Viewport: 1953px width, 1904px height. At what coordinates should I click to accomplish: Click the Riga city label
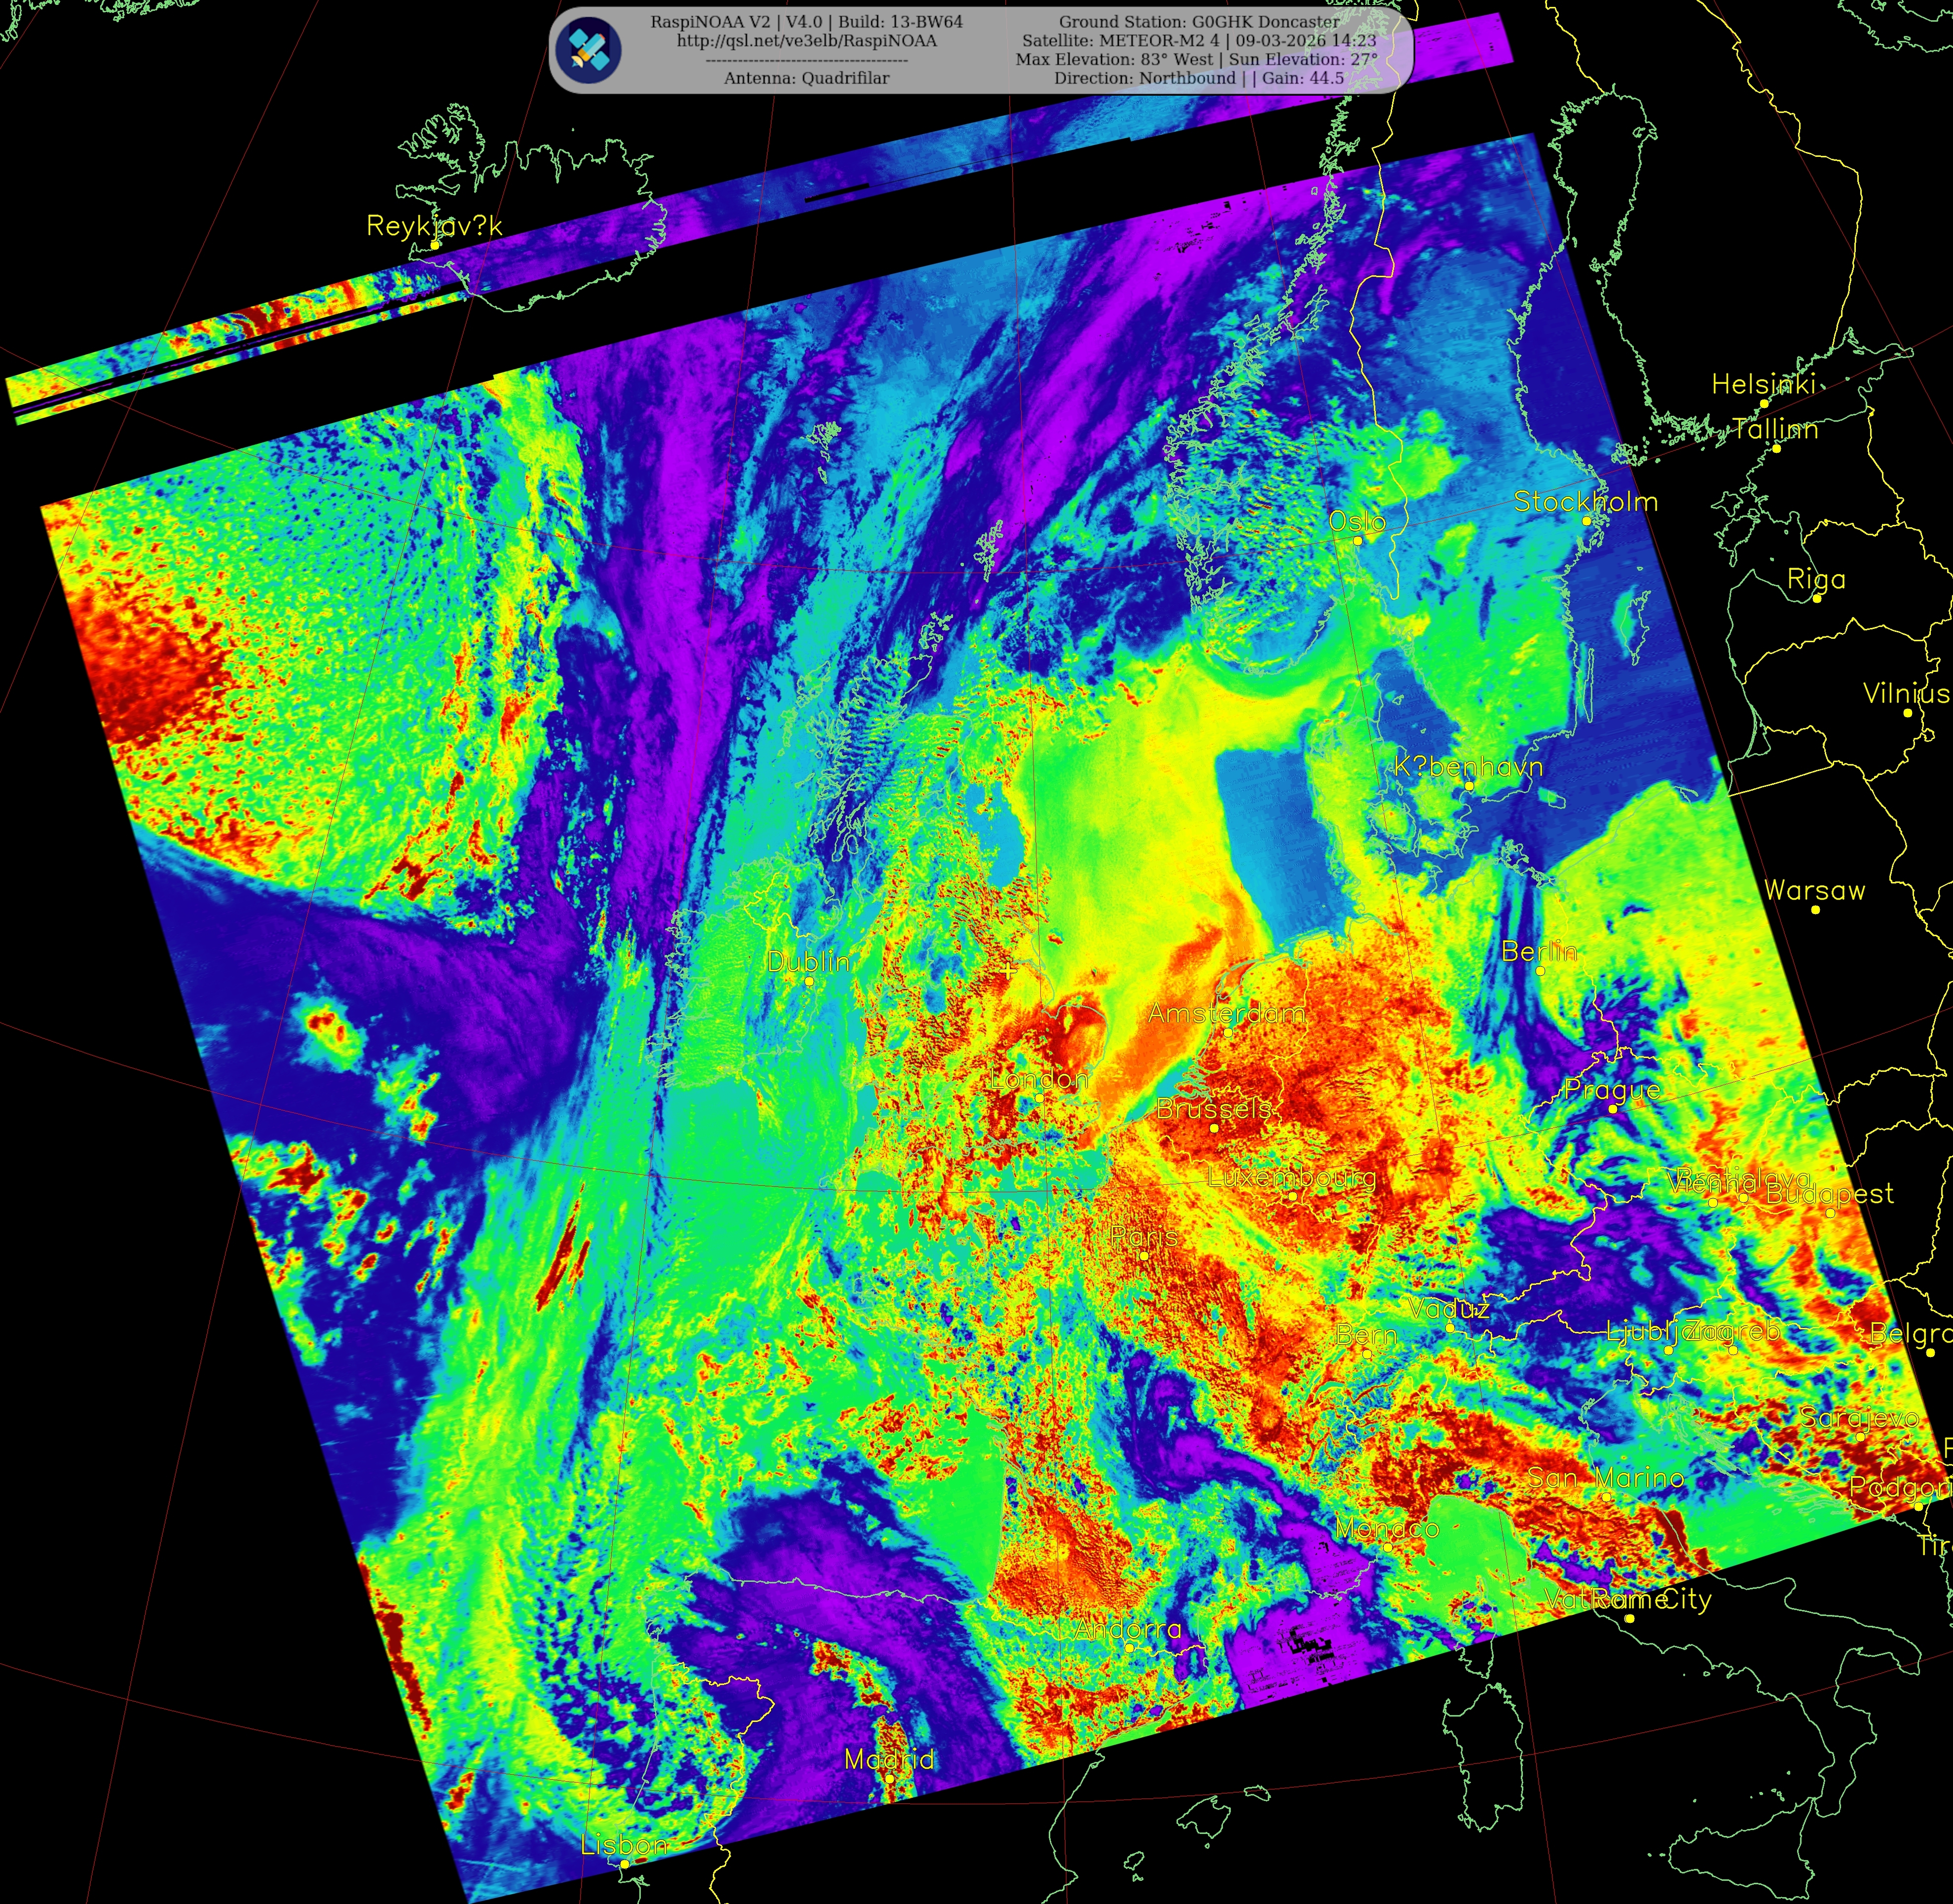coord(1816,579)
